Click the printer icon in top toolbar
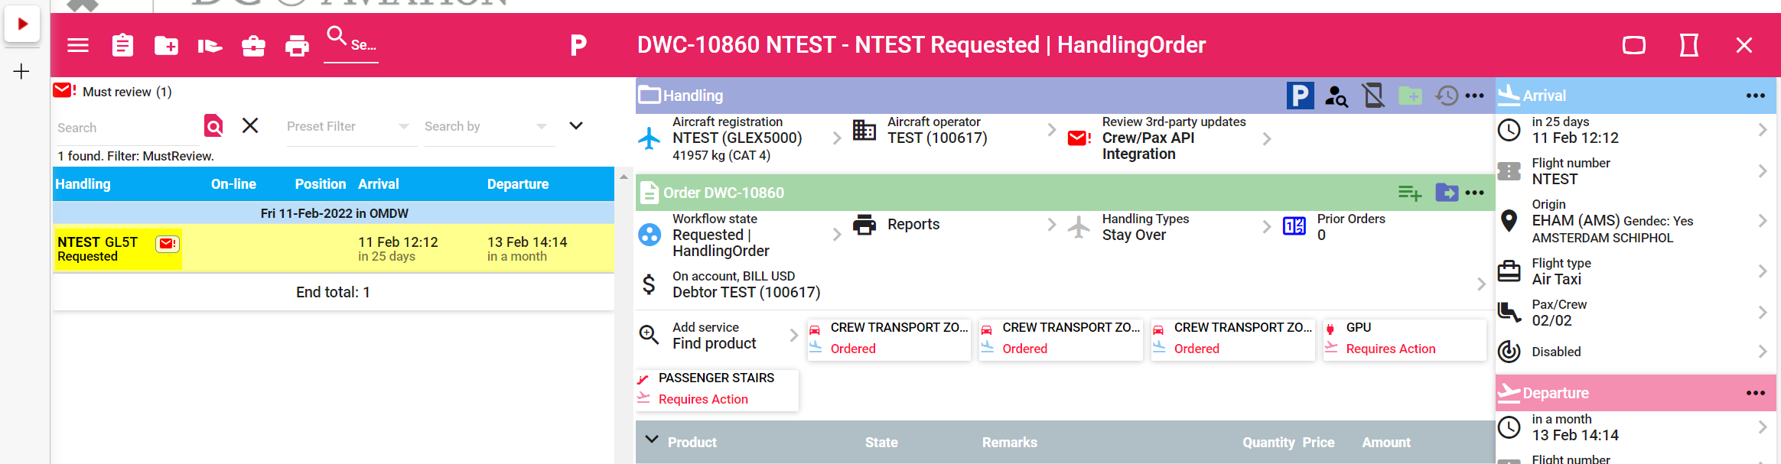Viewport: 1781px width, 464px height. click(x=297, y=46)
